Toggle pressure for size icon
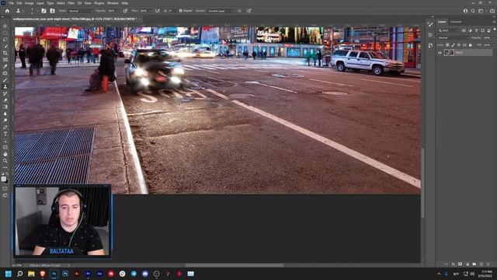 pos(249,11)
